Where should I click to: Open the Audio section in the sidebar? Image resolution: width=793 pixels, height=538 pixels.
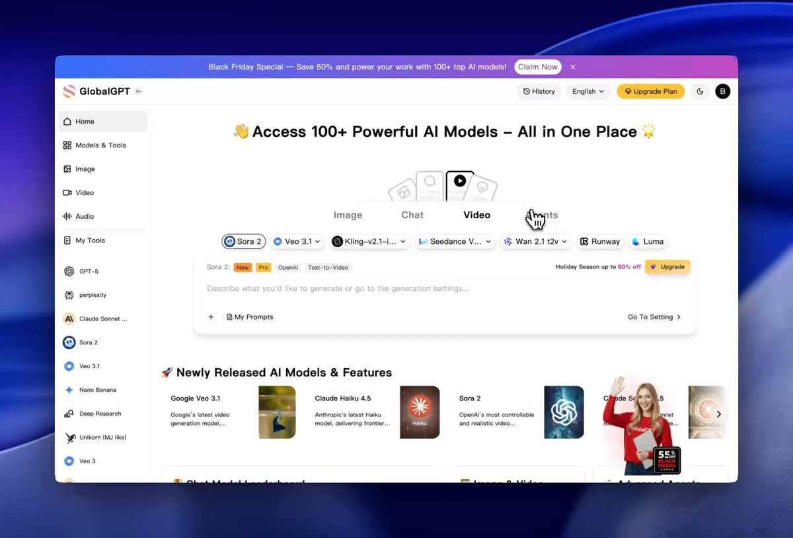click(103, 217)
